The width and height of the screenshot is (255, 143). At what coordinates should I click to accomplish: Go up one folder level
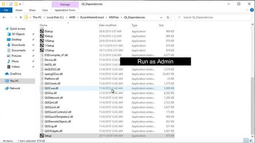[x=21, y=17]
